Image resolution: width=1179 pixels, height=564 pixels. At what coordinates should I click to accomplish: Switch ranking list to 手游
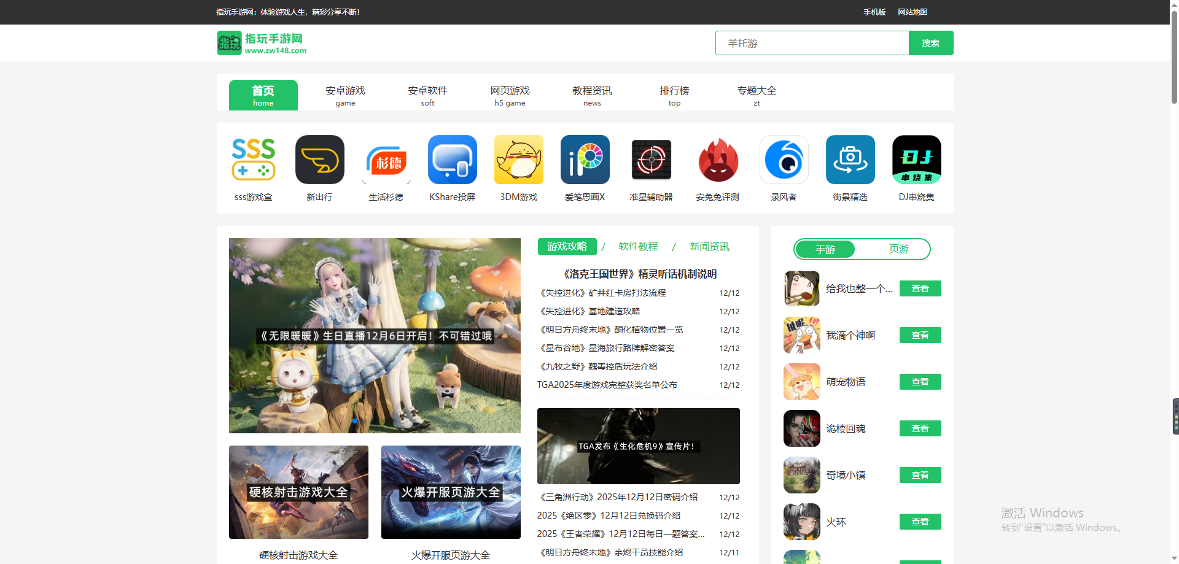[x=825, y=249]
